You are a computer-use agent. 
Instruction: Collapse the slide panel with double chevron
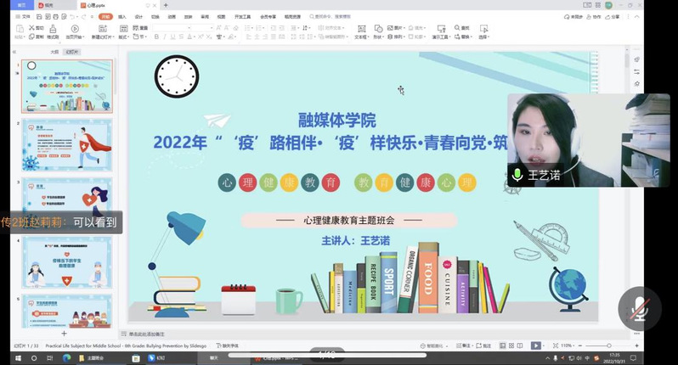point(14,52)
